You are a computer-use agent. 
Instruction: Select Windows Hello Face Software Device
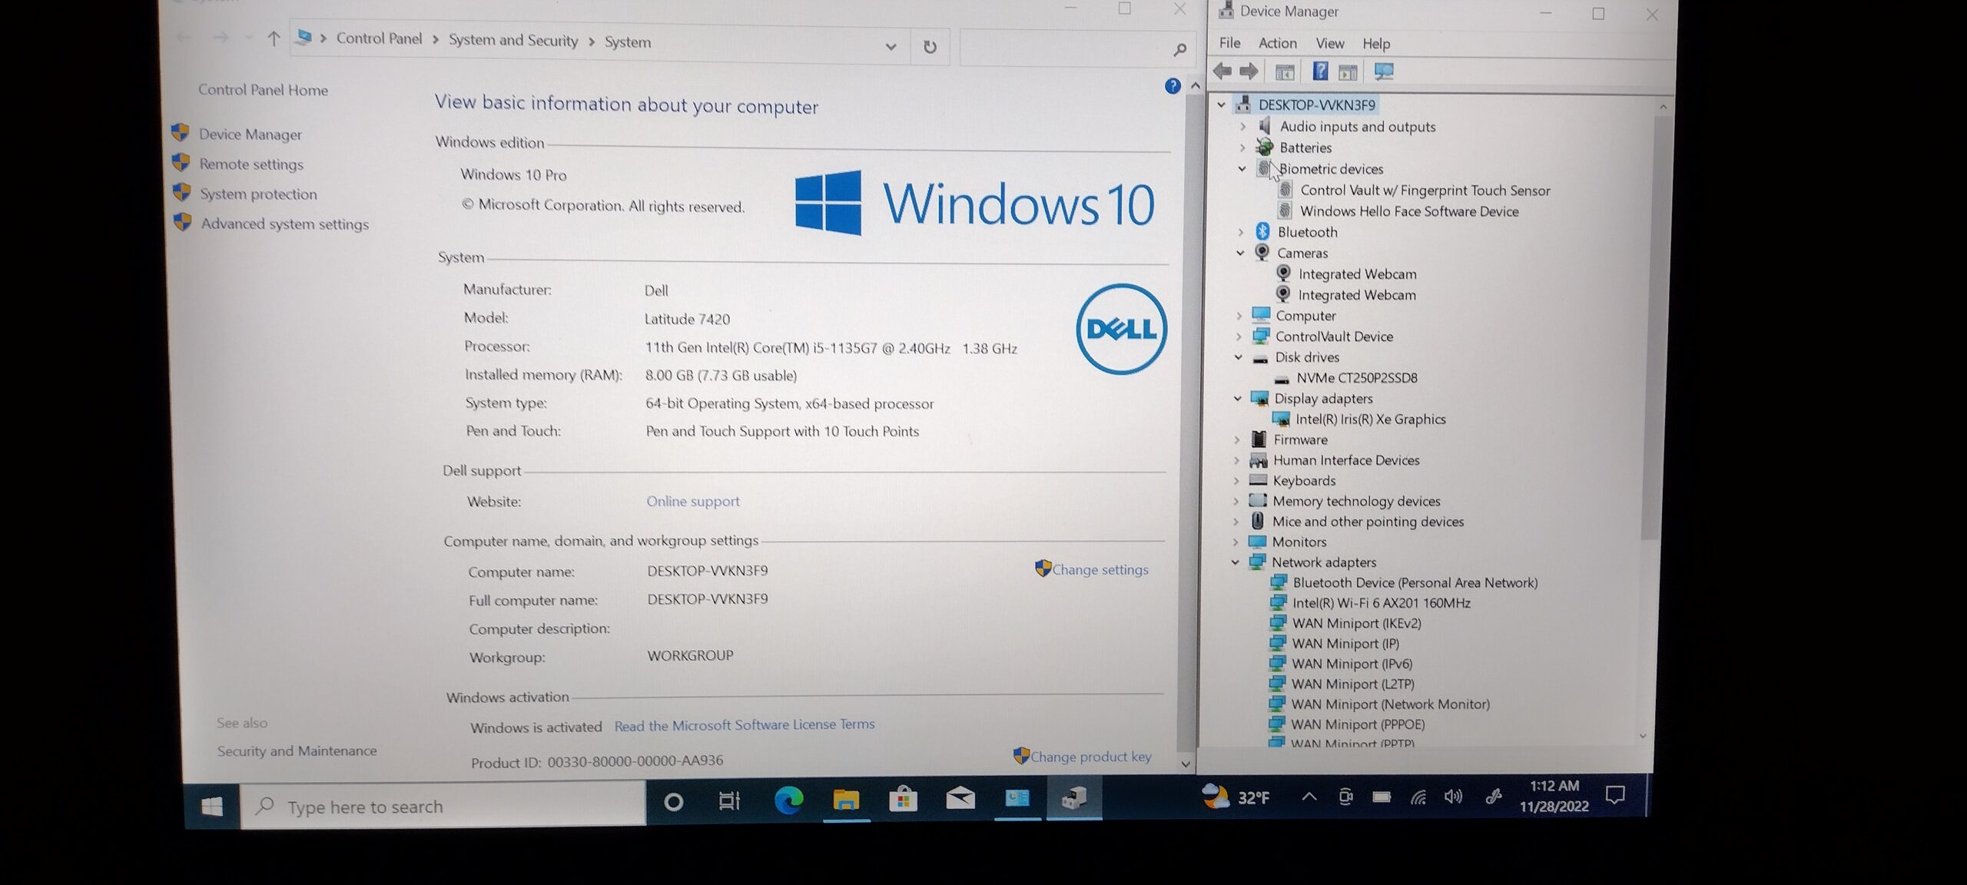point(1408,211)
